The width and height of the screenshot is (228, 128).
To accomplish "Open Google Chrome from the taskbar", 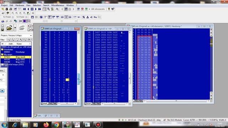I will pos(56,125).
